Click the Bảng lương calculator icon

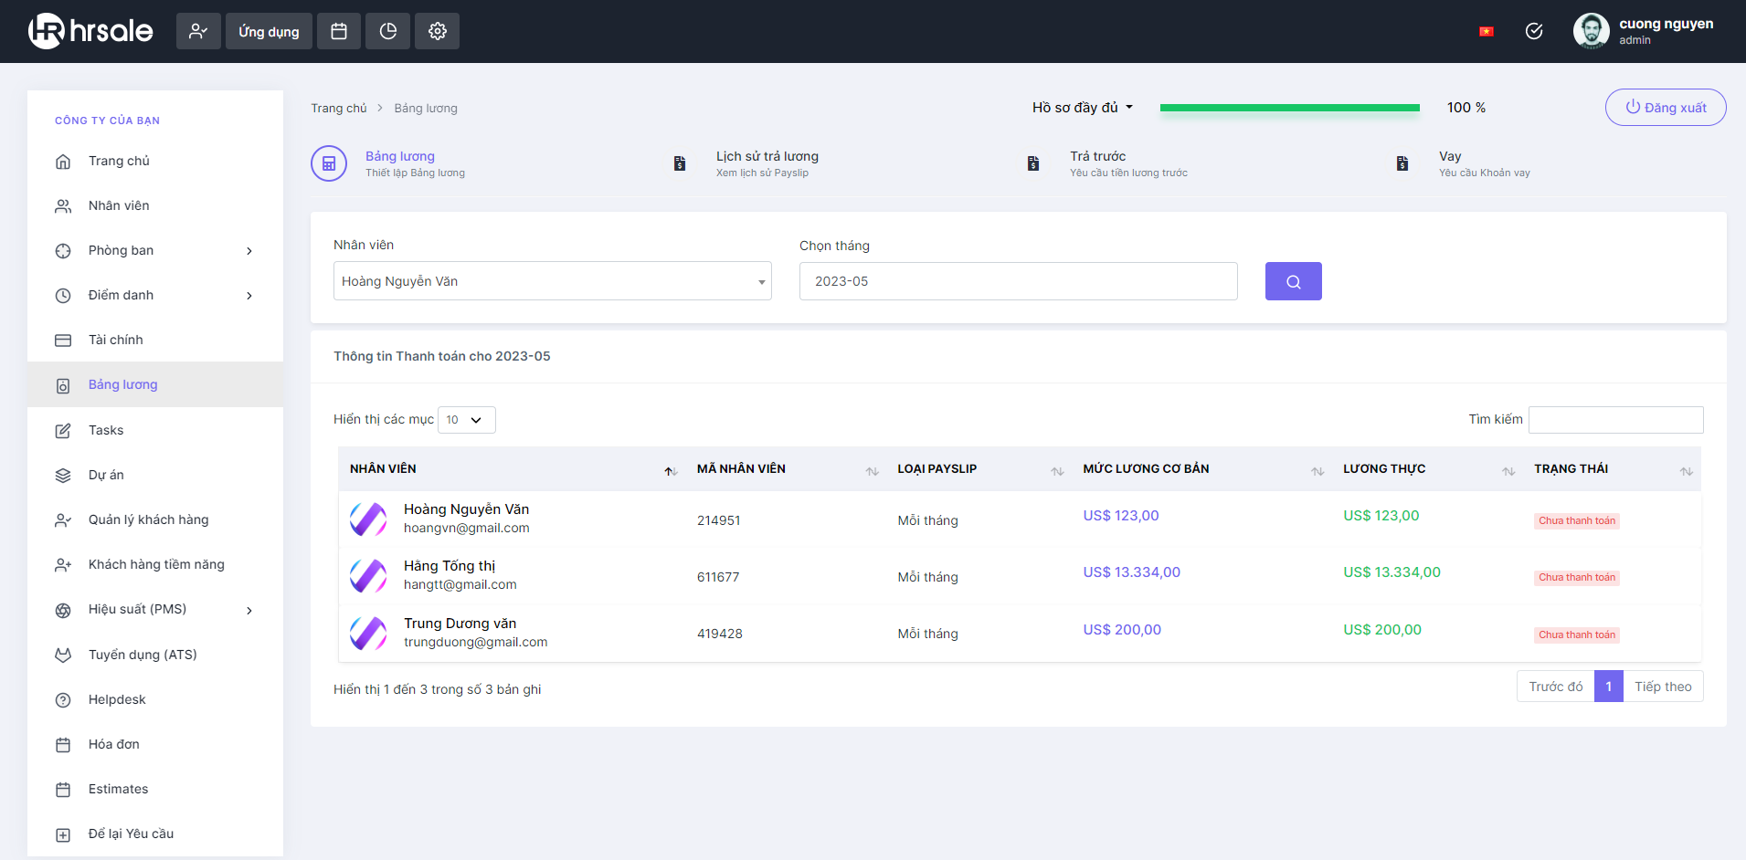pos(329,163)
